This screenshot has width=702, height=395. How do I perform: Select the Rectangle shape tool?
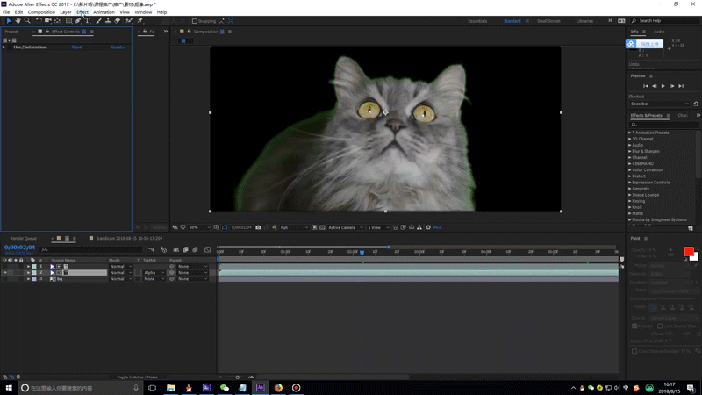[68, 21]
